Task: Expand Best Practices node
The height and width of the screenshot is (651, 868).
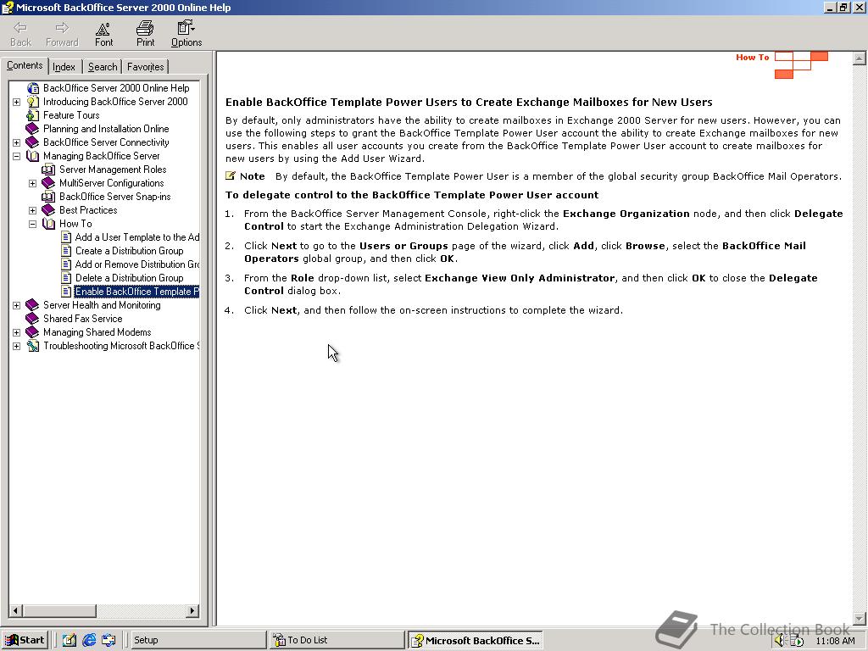Action: click(33, 210)
